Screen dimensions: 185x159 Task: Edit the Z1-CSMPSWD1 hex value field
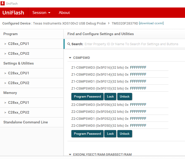click(149, 82)
